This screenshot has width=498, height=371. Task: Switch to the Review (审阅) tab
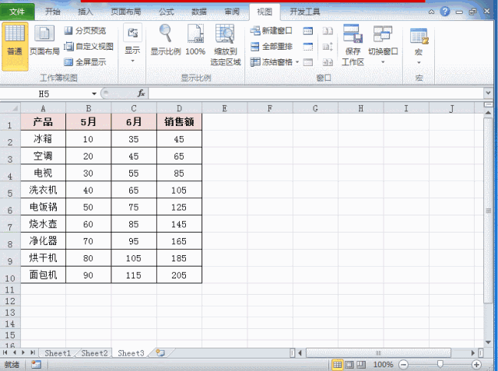tap(232, 12)
